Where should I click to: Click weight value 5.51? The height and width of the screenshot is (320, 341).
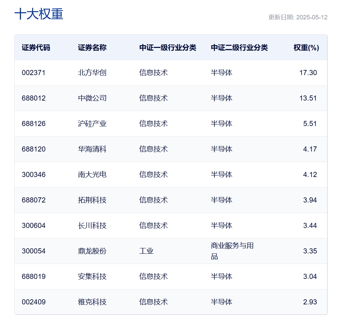click(x=310, y=124)
